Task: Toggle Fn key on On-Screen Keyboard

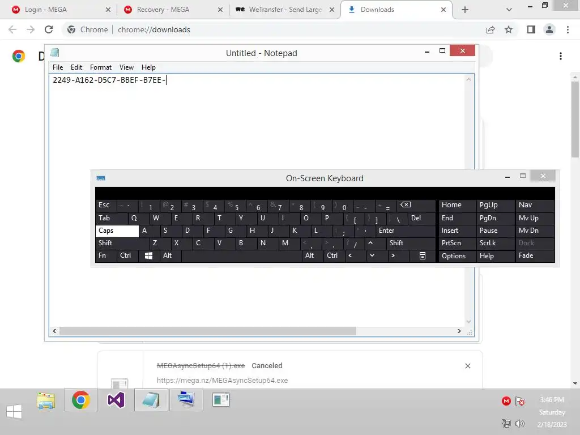Action: click(106, 255)
